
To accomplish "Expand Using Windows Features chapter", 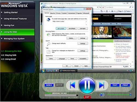I will pyautogui.click(x=17, y=19).
